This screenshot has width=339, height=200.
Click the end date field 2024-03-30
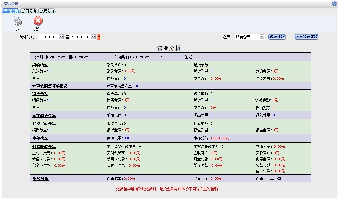click(80, 37)
